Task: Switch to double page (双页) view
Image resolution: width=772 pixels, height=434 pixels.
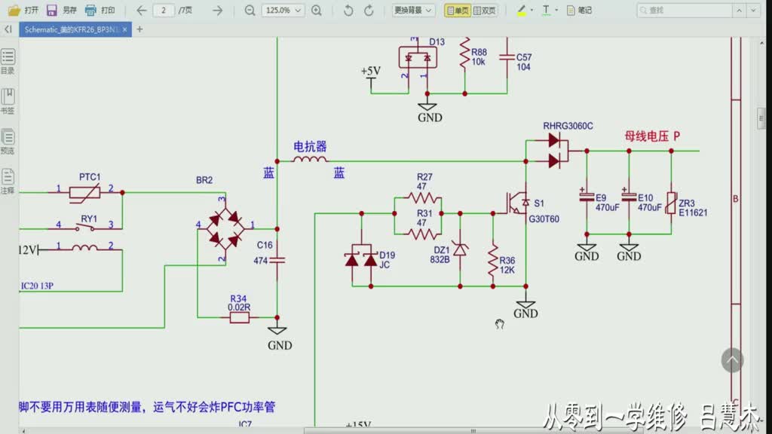Action: pos(484,11)
